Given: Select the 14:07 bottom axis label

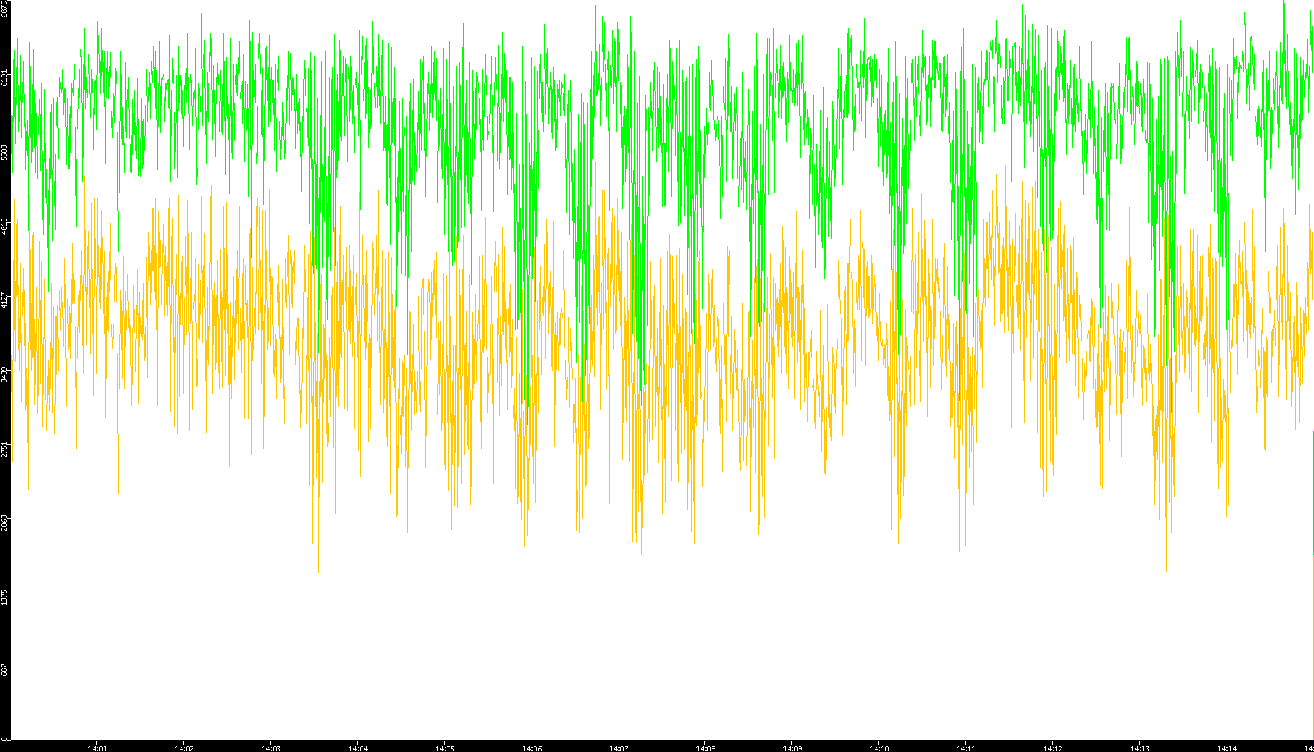Looking at the screenshot, I should click(x=618, y=748).
